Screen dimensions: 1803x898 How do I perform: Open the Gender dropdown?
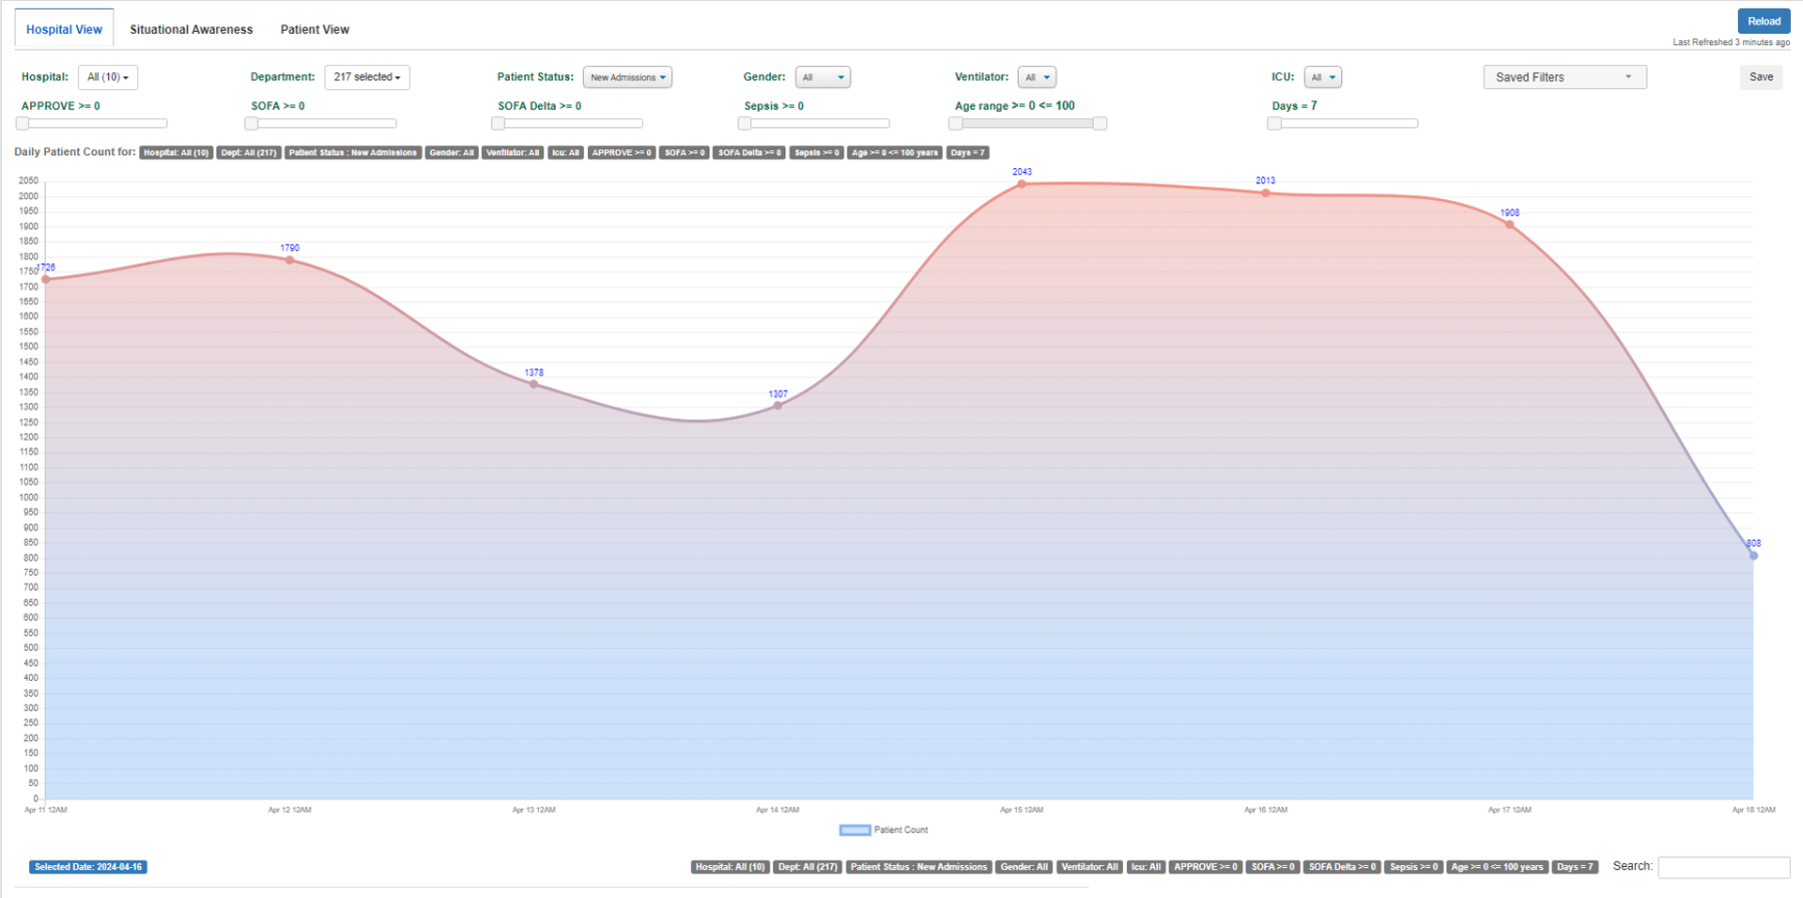click(823, 77)
